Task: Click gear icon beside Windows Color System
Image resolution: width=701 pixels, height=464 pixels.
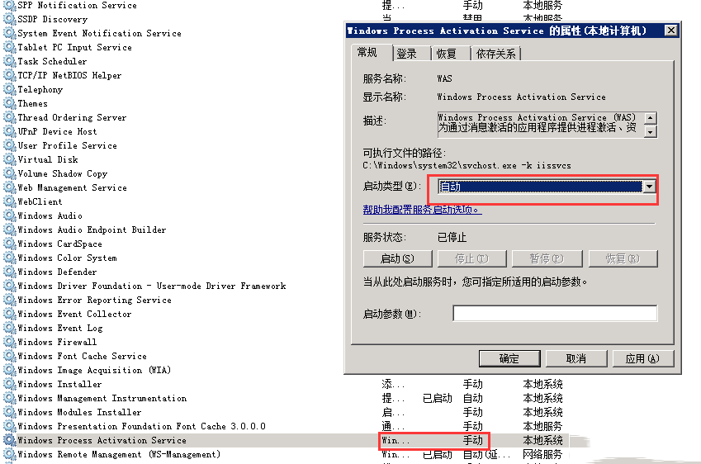Action: click(9, 258)
